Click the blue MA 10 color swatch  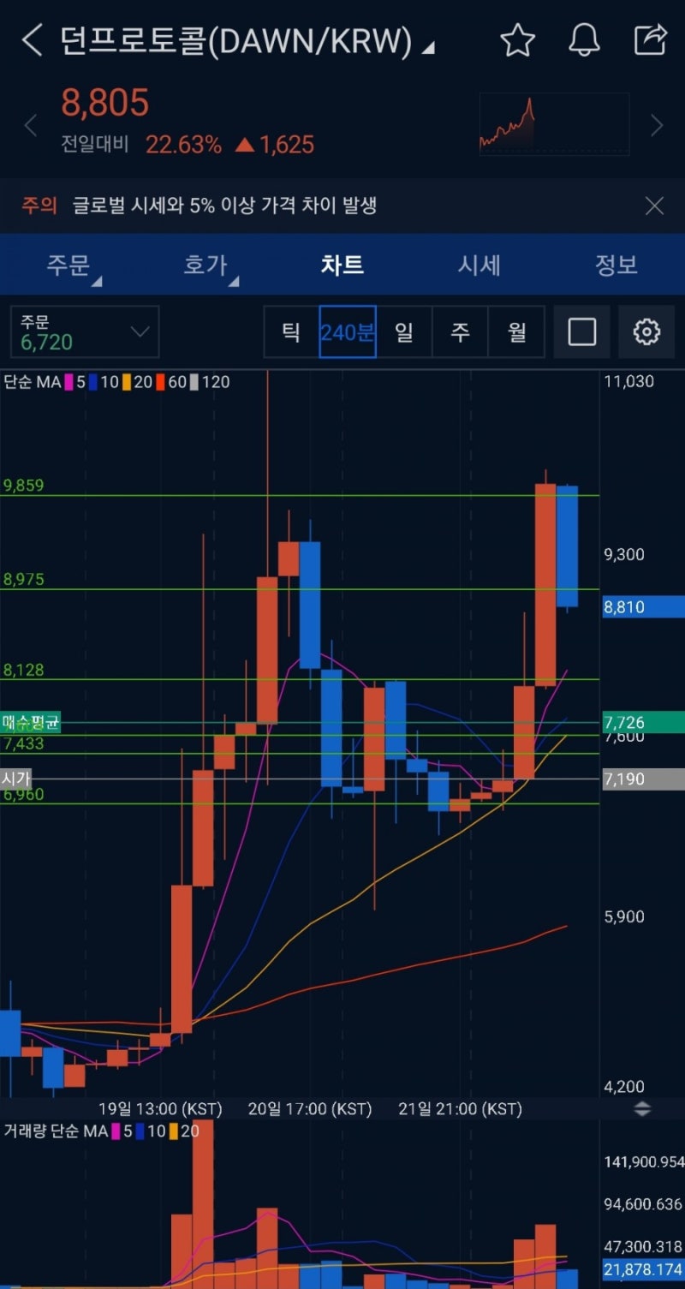pyautogui.click(x=92, y=382)
